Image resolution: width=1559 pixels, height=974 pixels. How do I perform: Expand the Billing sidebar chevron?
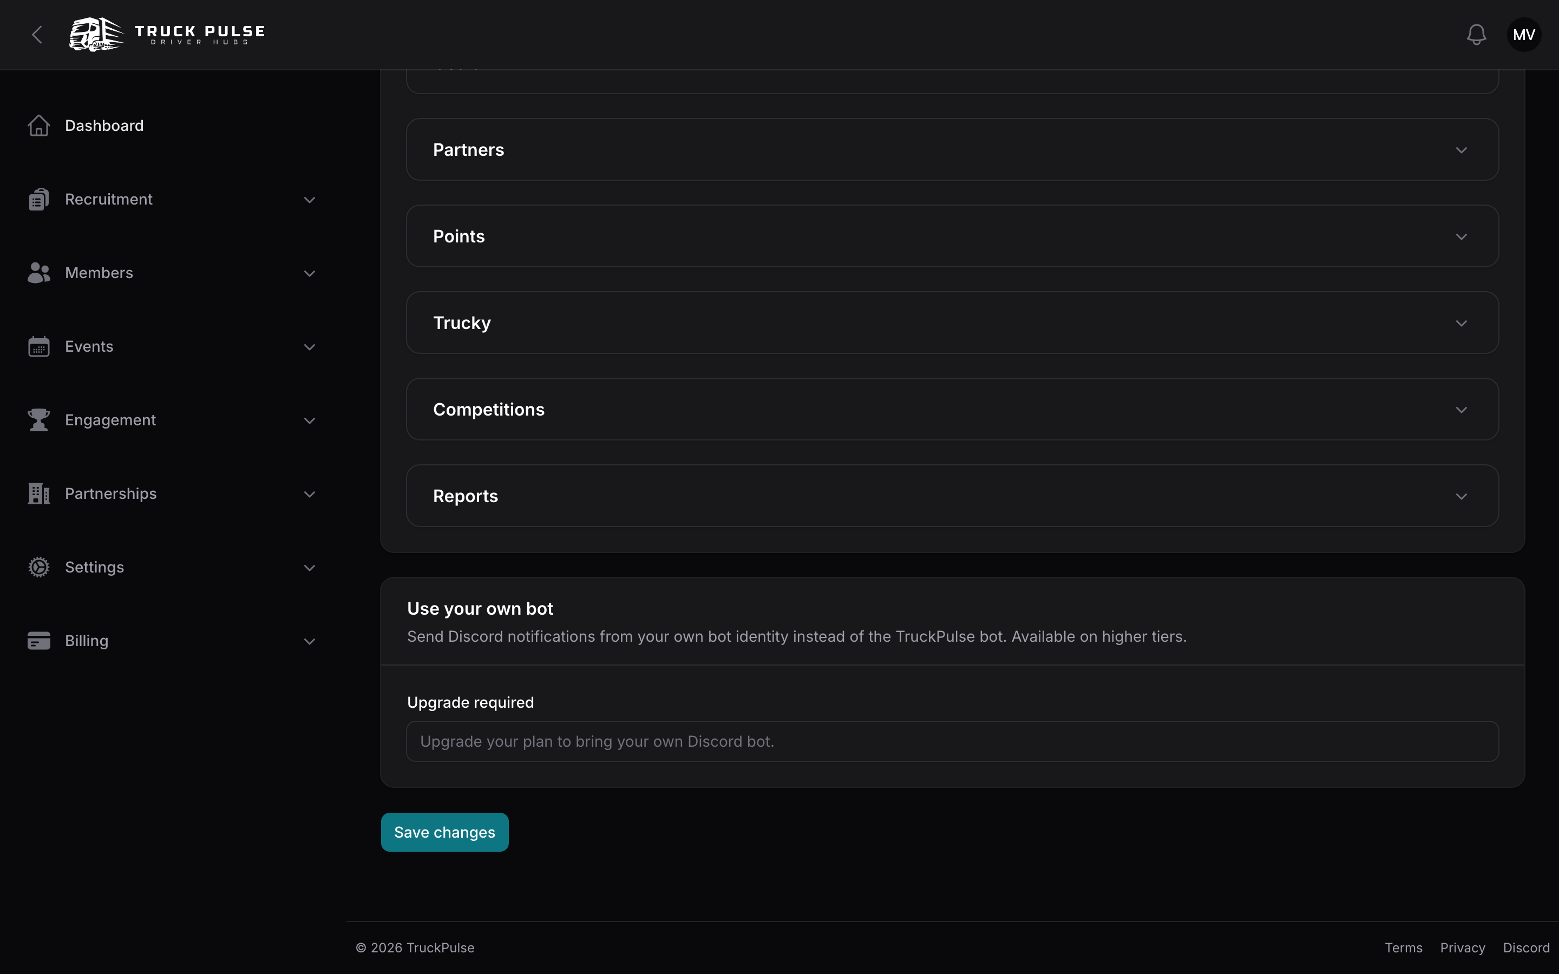(309, 642)
